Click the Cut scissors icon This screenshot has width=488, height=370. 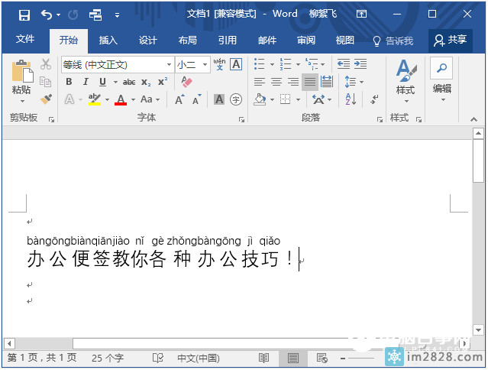pos(46,64)
